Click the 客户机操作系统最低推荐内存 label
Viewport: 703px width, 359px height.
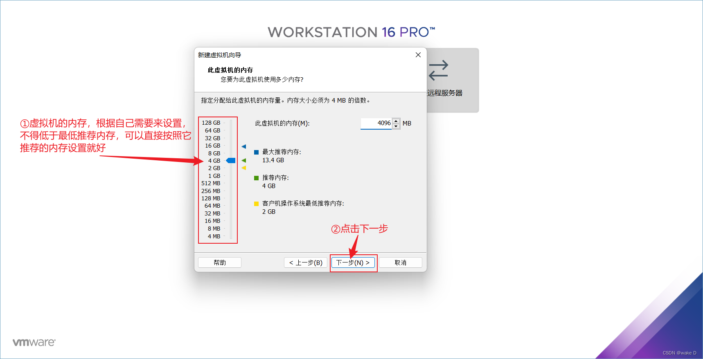point(303,204)
